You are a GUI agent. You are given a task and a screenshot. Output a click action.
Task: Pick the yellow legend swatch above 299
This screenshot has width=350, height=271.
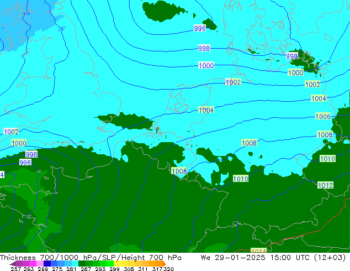click(x=117, y=264)
